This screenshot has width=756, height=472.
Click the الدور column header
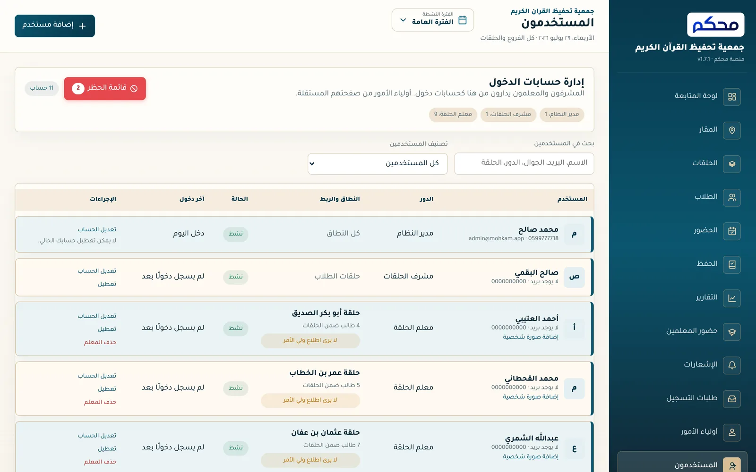(x=427, y=199)
